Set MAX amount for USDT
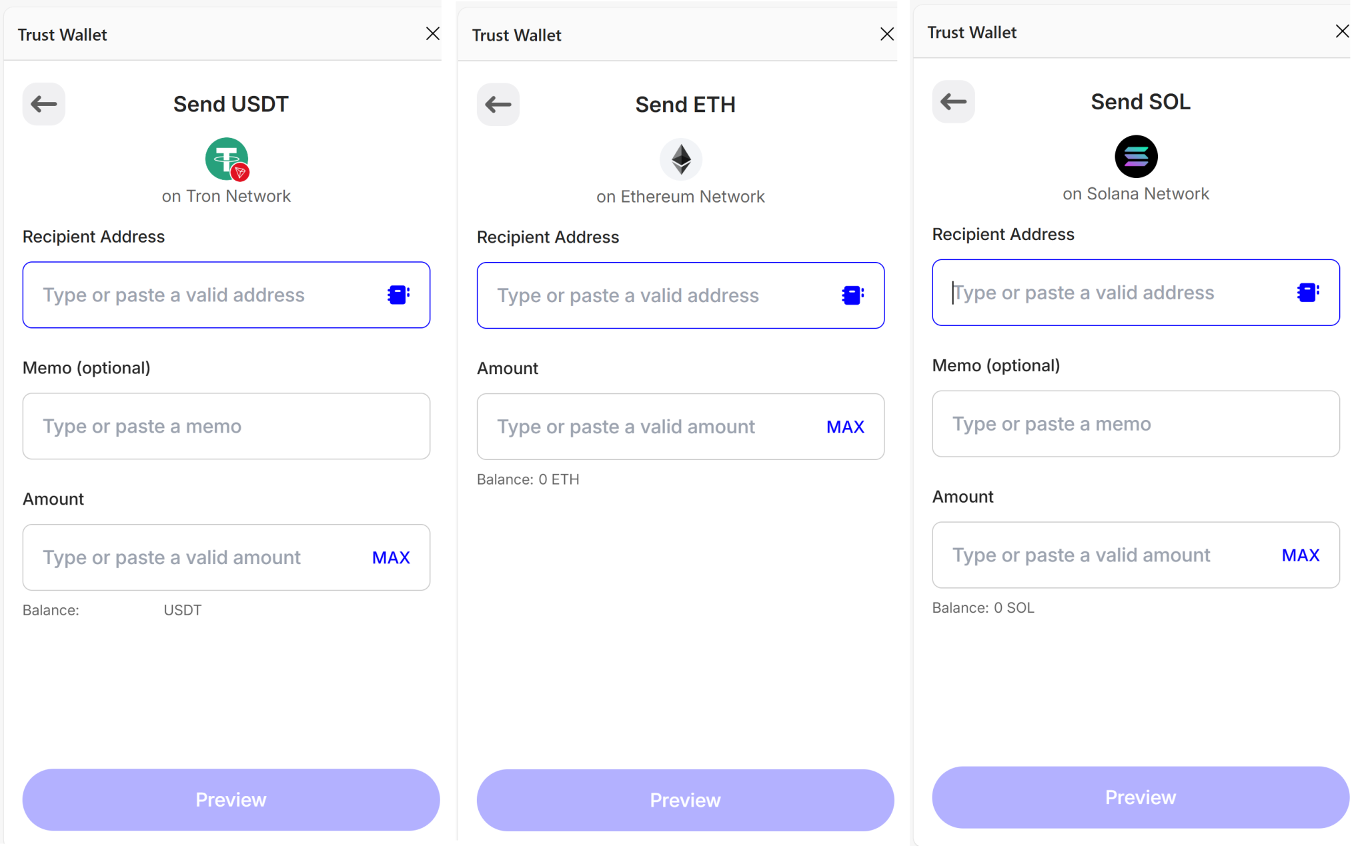The width and height of the screenshot is (1366, 848). tap(391, 557)
